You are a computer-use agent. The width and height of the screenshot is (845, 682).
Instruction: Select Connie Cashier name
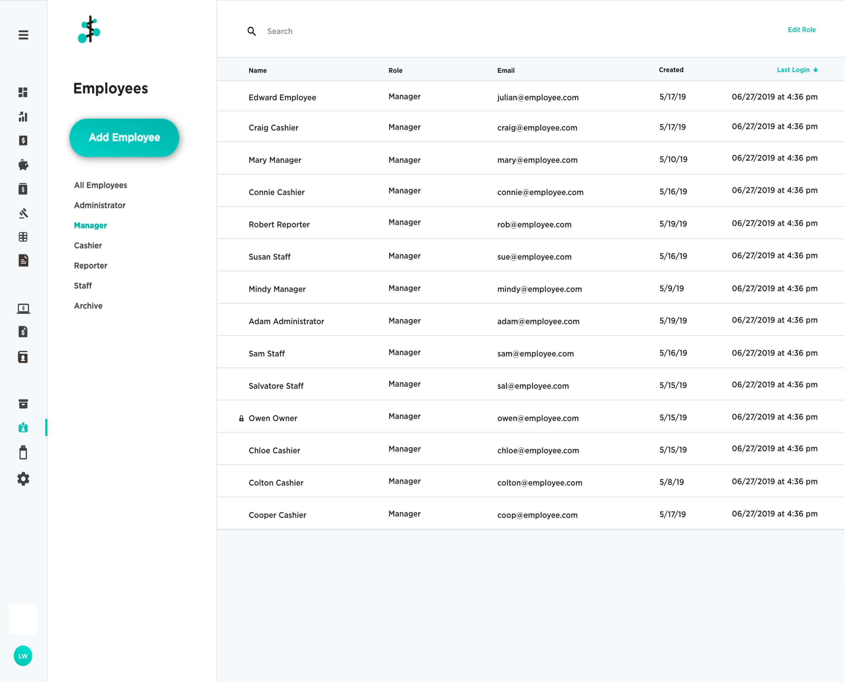tap(277, 192)
